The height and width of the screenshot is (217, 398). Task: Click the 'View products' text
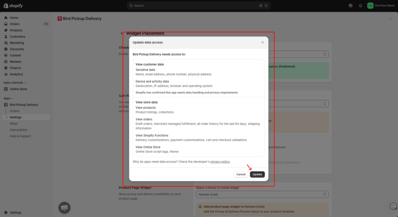tap(145, 108)
